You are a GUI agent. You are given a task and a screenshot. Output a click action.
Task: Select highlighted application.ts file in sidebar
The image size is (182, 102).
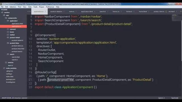16,26
